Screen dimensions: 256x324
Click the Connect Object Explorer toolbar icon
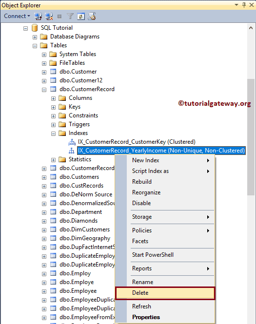[38, 17]
